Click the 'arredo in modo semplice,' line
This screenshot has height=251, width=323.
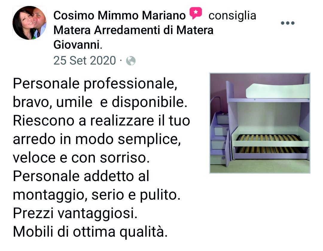(x=97, y=140)
